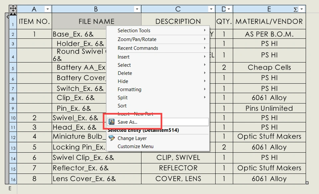Open column A header dropdown
The image size is (319, 194).
[x=48, y=9]
